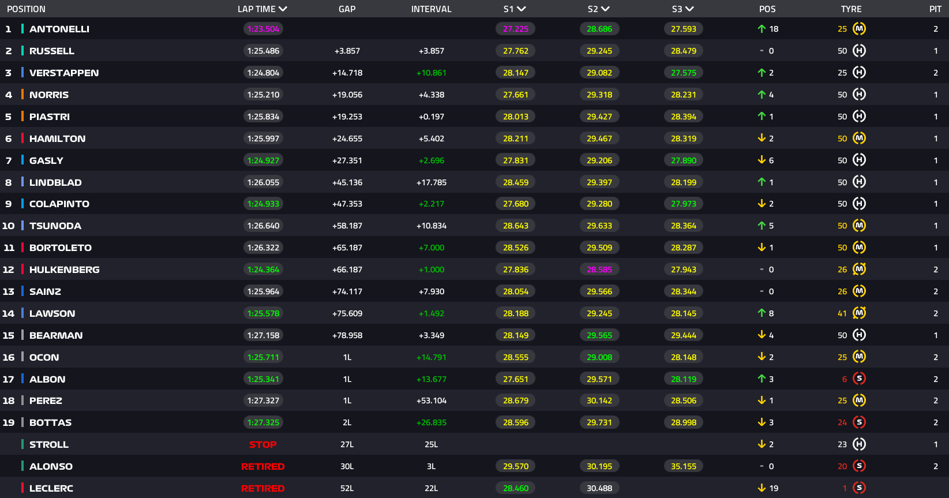Viewport: 949px width, 498px height.
Task: Expand the S2 sector column chevron
Action: coord(605,9)
